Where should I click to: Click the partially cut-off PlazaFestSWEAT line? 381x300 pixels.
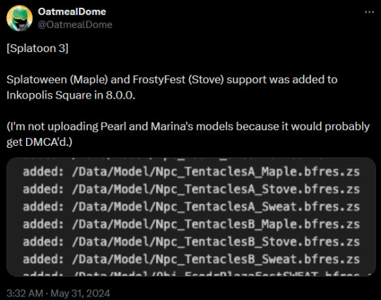[191, 274]
